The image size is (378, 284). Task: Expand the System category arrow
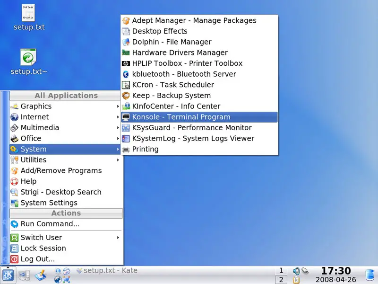click(x=118, y=149)
